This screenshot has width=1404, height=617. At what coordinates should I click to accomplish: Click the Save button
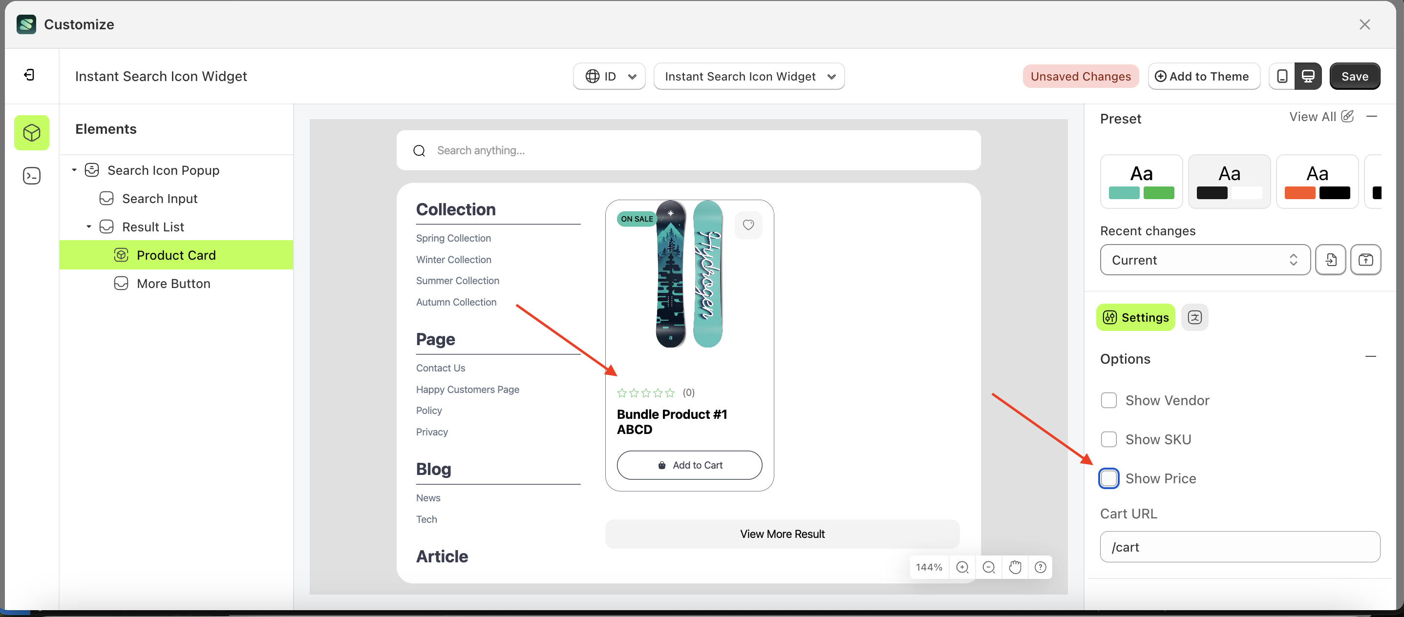[1355, 76]
